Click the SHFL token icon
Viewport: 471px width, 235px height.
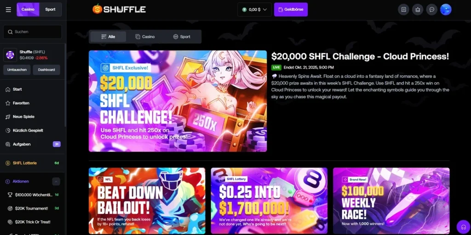10,55
